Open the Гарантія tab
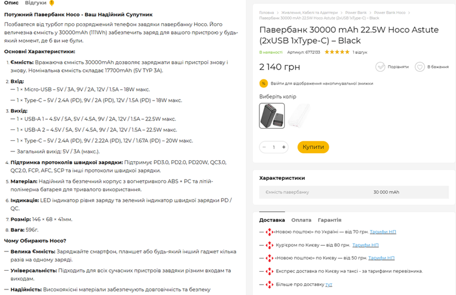456x295 pixels. tap(329, 220)
